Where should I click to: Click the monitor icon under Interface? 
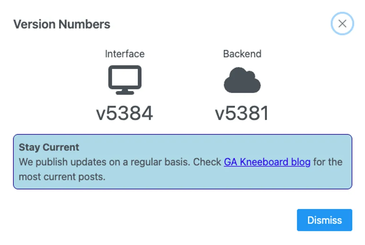coord(125,79)
